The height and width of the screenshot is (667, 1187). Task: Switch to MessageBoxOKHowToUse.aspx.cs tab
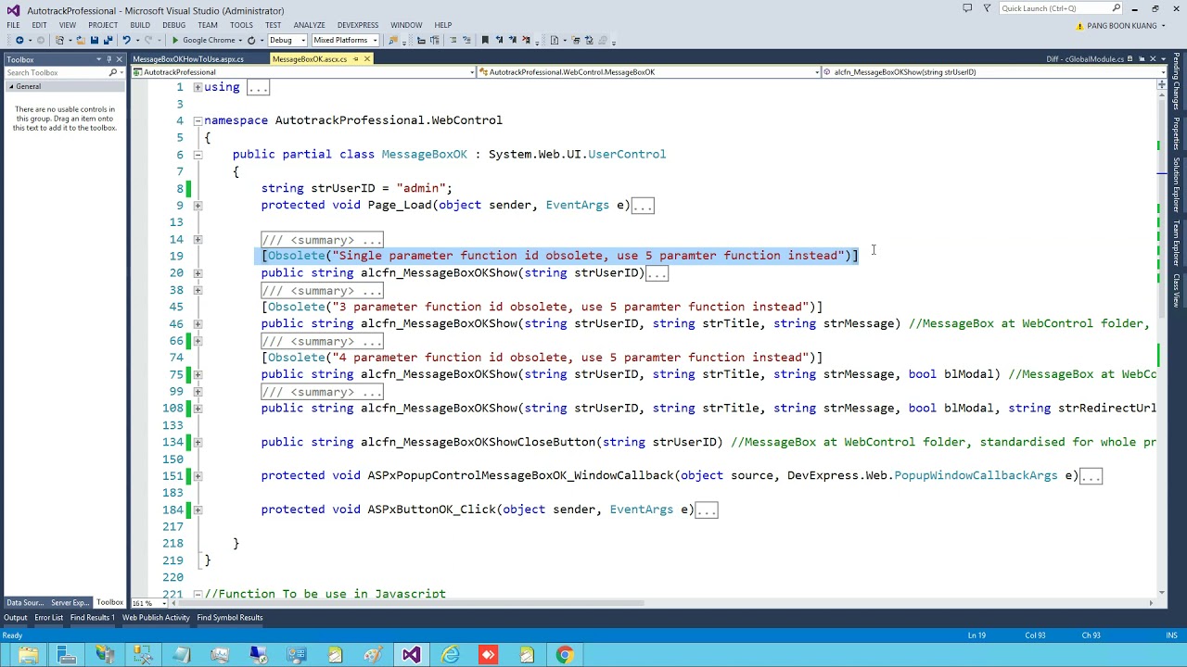point(188,59)
